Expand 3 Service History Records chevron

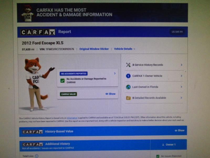tap(181, 65)
